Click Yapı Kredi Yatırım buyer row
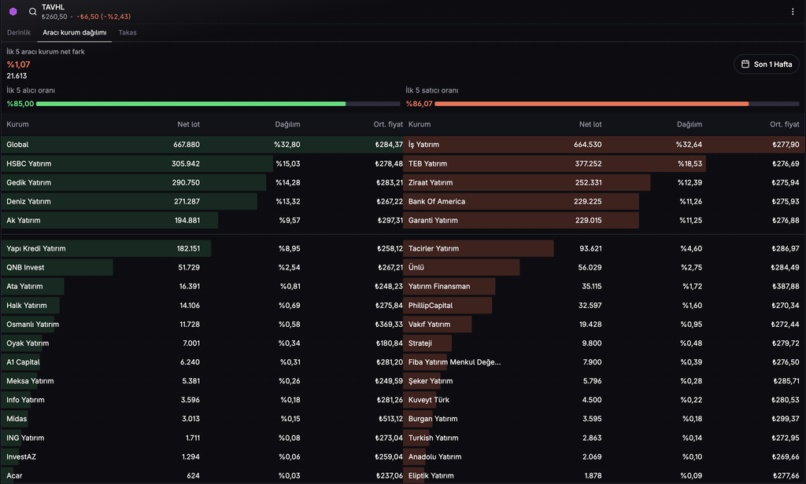 (x=202, y=248)
